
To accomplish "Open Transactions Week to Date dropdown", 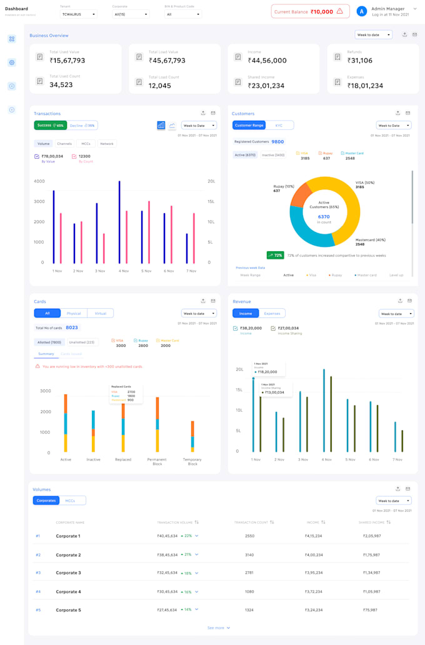I will (199, 126).
